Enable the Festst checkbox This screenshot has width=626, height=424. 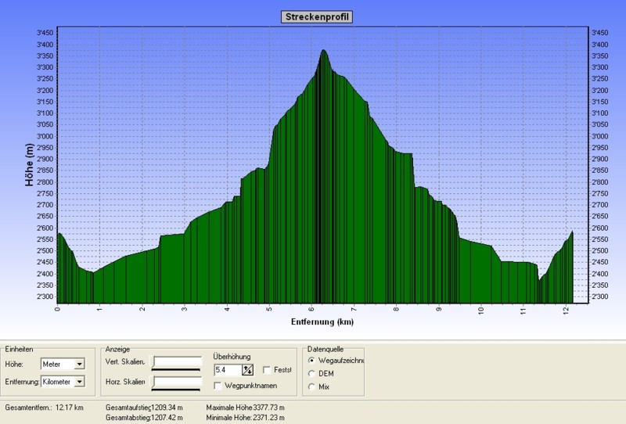(x=268, y=370)
